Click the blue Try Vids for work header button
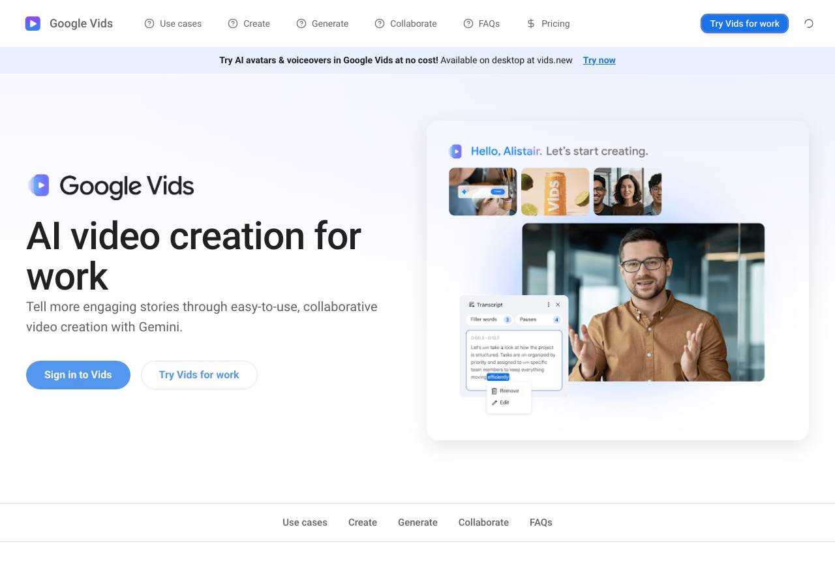This screenshot has height=587, width=835. coord(744,23)
